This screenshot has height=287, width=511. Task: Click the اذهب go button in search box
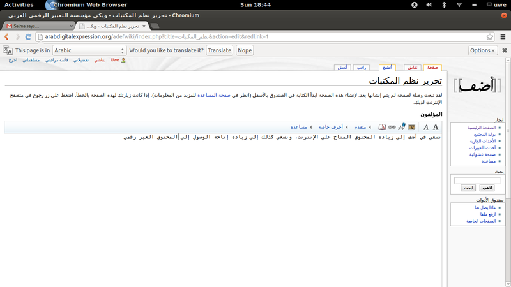tap(487, 188)
